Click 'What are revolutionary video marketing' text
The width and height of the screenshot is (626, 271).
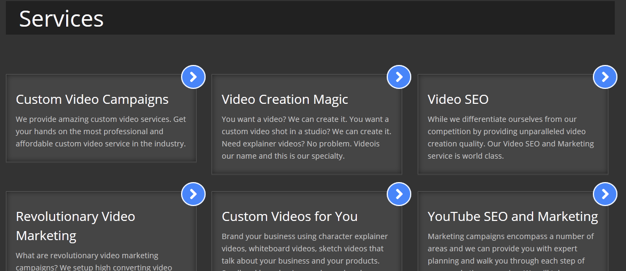(87, 256)
